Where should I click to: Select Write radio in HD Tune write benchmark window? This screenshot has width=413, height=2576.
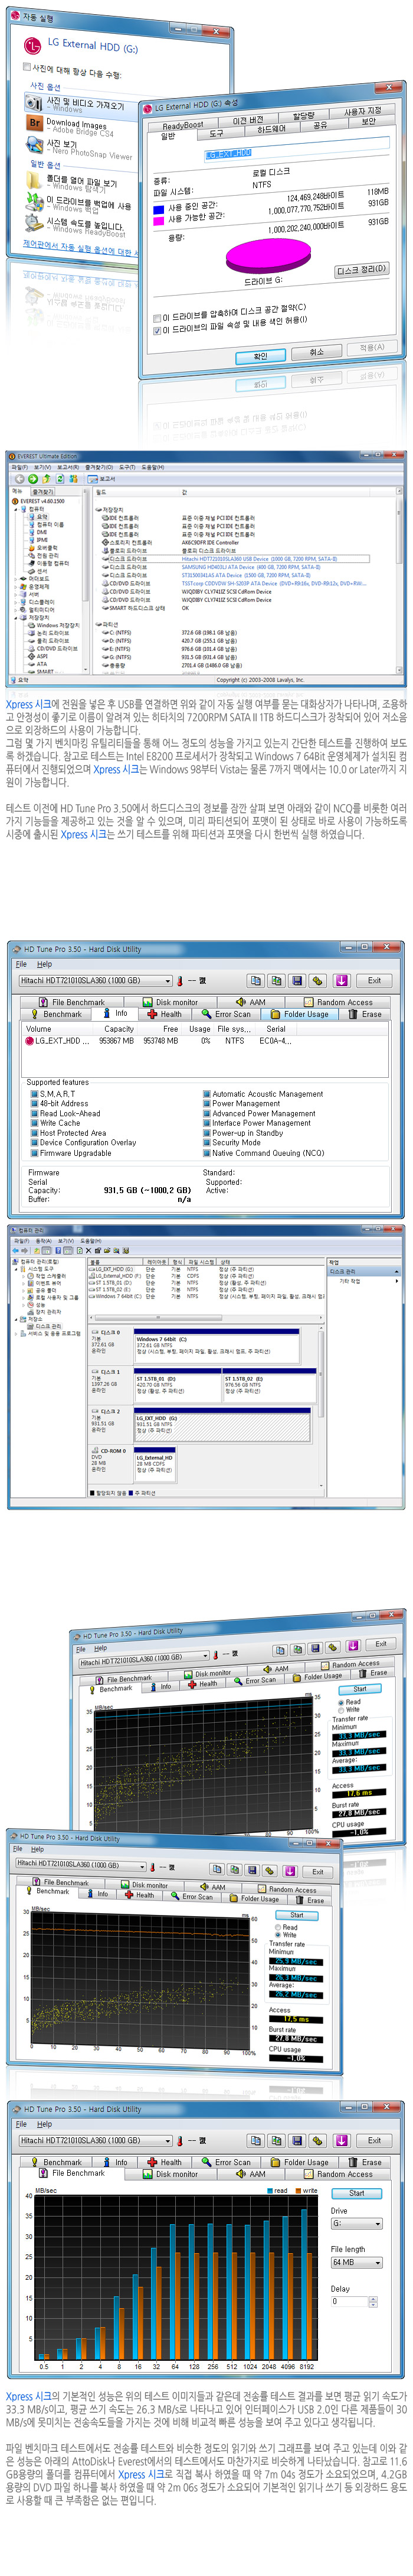point(277,1934)
